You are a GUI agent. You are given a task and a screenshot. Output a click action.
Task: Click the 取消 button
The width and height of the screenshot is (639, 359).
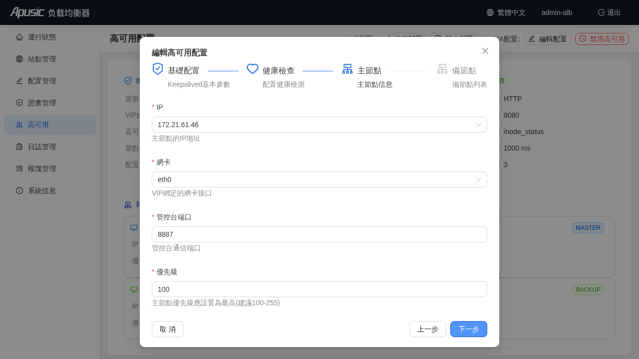point(168,329)
